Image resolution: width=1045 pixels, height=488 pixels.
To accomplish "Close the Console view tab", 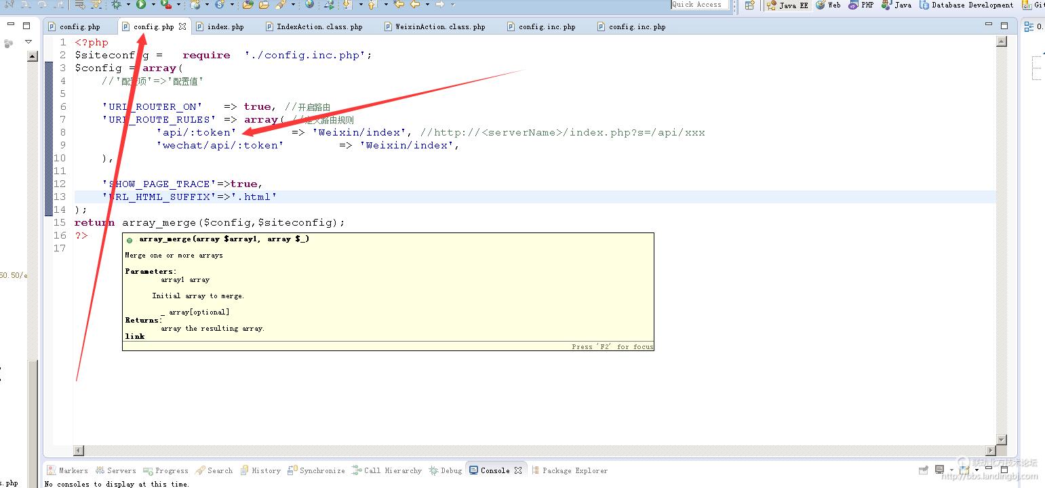I will pyautogui.click(x=518, y=470).
